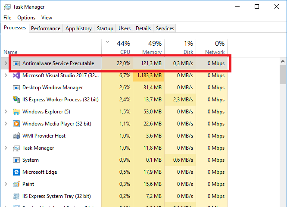Minimize the Task Manager window

237,7
